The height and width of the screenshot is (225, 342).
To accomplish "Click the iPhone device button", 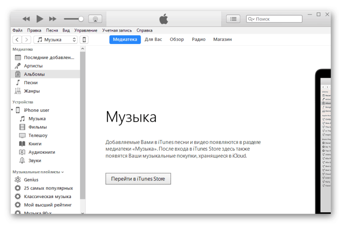I will tap(84, 40).
